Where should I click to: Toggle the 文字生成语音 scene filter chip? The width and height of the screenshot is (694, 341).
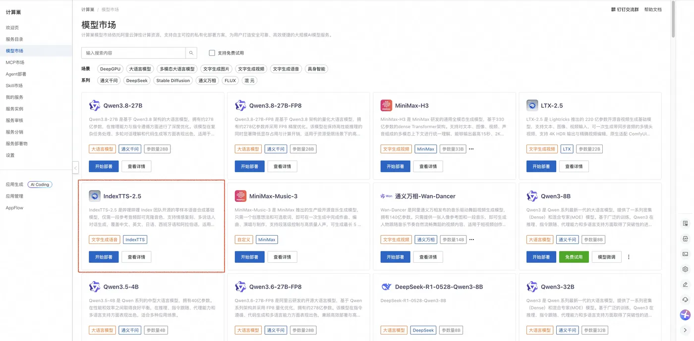click(286, 69)
